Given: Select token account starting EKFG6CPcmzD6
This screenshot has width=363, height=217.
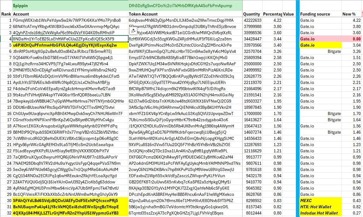Looking at the screenshot, I should click(x=185, y=157).
